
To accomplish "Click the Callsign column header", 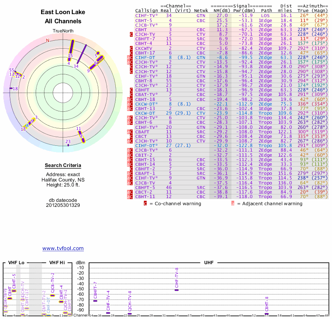I will 146,10.
